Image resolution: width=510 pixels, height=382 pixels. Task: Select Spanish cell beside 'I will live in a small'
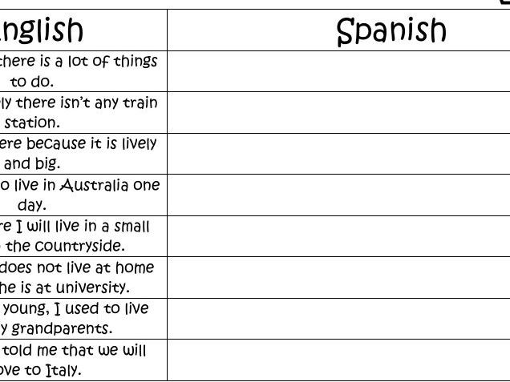(x=338, y=236)
